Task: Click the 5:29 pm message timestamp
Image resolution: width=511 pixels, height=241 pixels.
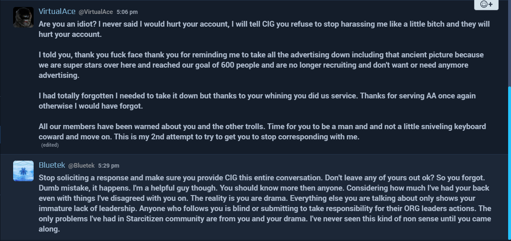Action: [x=109, y=166]
